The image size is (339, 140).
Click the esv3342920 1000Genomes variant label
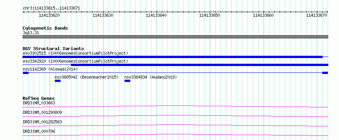point(75,61)
